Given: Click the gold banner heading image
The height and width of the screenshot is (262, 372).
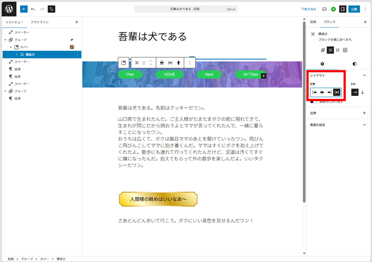Looking at the screenshot, I should click(x=158, y=199).
